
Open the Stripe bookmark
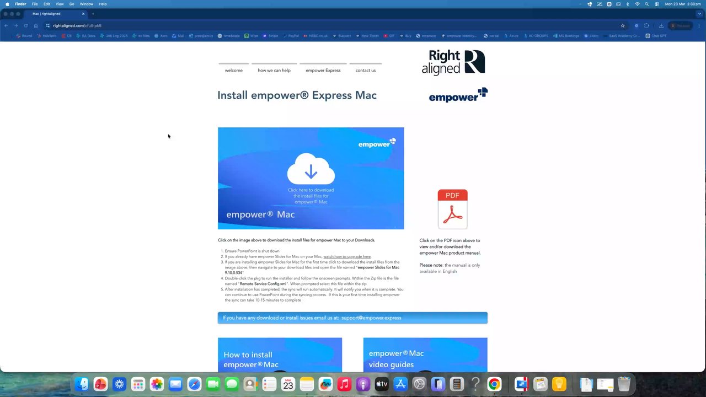(270, 36)
